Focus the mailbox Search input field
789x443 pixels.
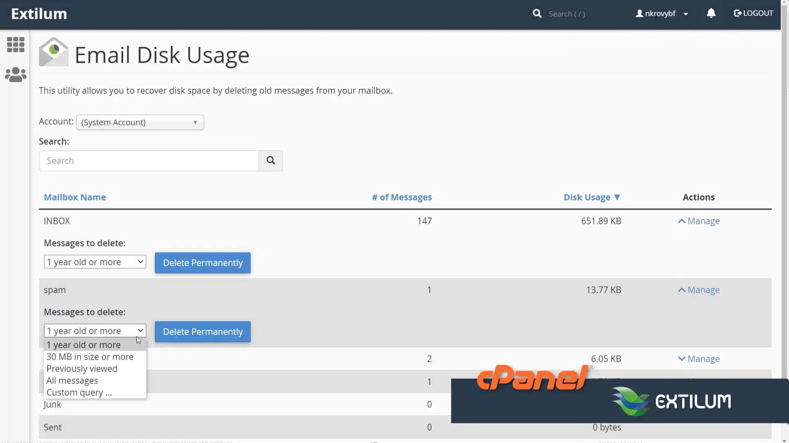(149, 161)
